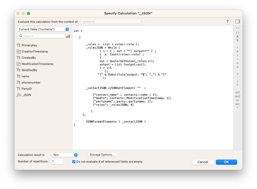Screen dimensions: 257x189
Task: Click the Cancel button
Action: [203, 162]
